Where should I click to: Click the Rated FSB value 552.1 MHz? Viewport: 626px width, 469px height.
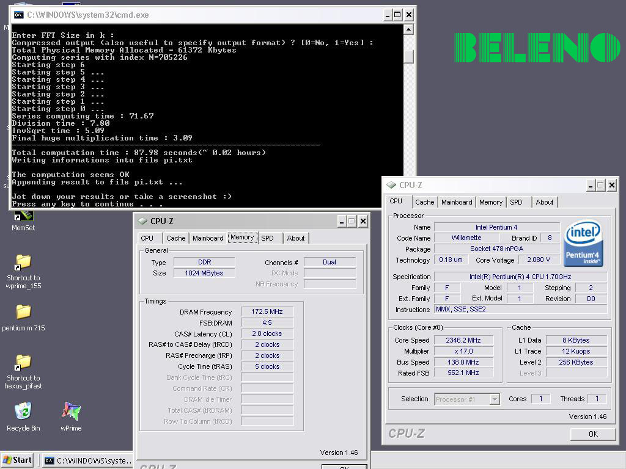click(463, 373)
